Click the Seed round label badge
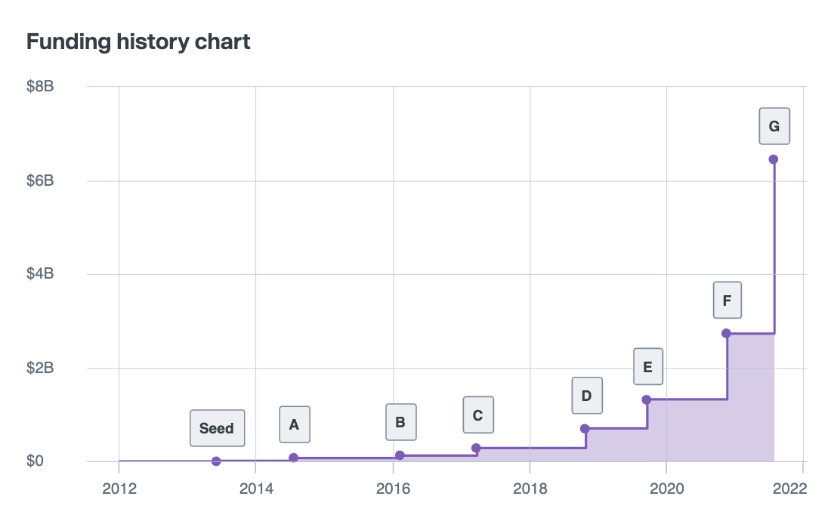The height and width of the screenshot is (524, 834). coord(217,428)
